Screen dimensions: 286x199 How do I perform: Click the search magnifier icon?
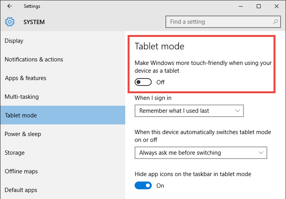[x=275, y=22]
